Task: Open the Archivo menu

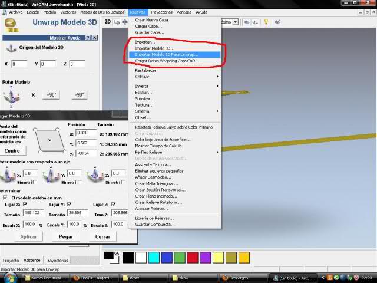Action: 16,12
